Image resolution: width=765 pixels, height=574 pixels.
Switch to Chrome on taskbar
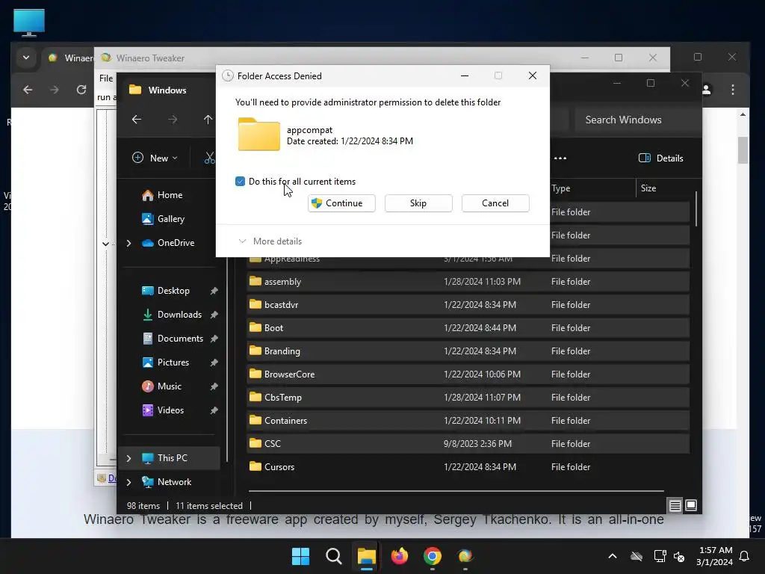point(433,556)
